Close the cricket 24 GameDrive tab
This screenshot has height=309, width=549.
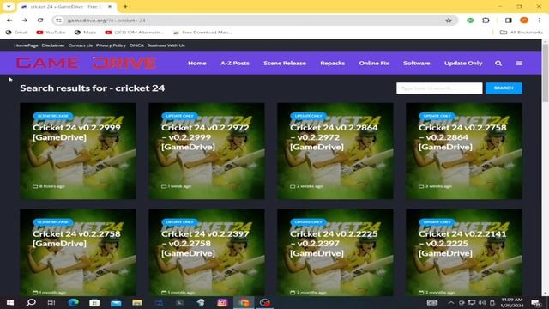pos(110,6)
